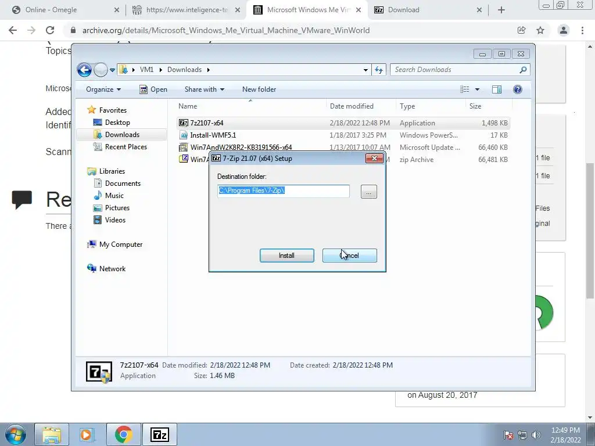Open the Chrome profile icon

tap(564, 30)
